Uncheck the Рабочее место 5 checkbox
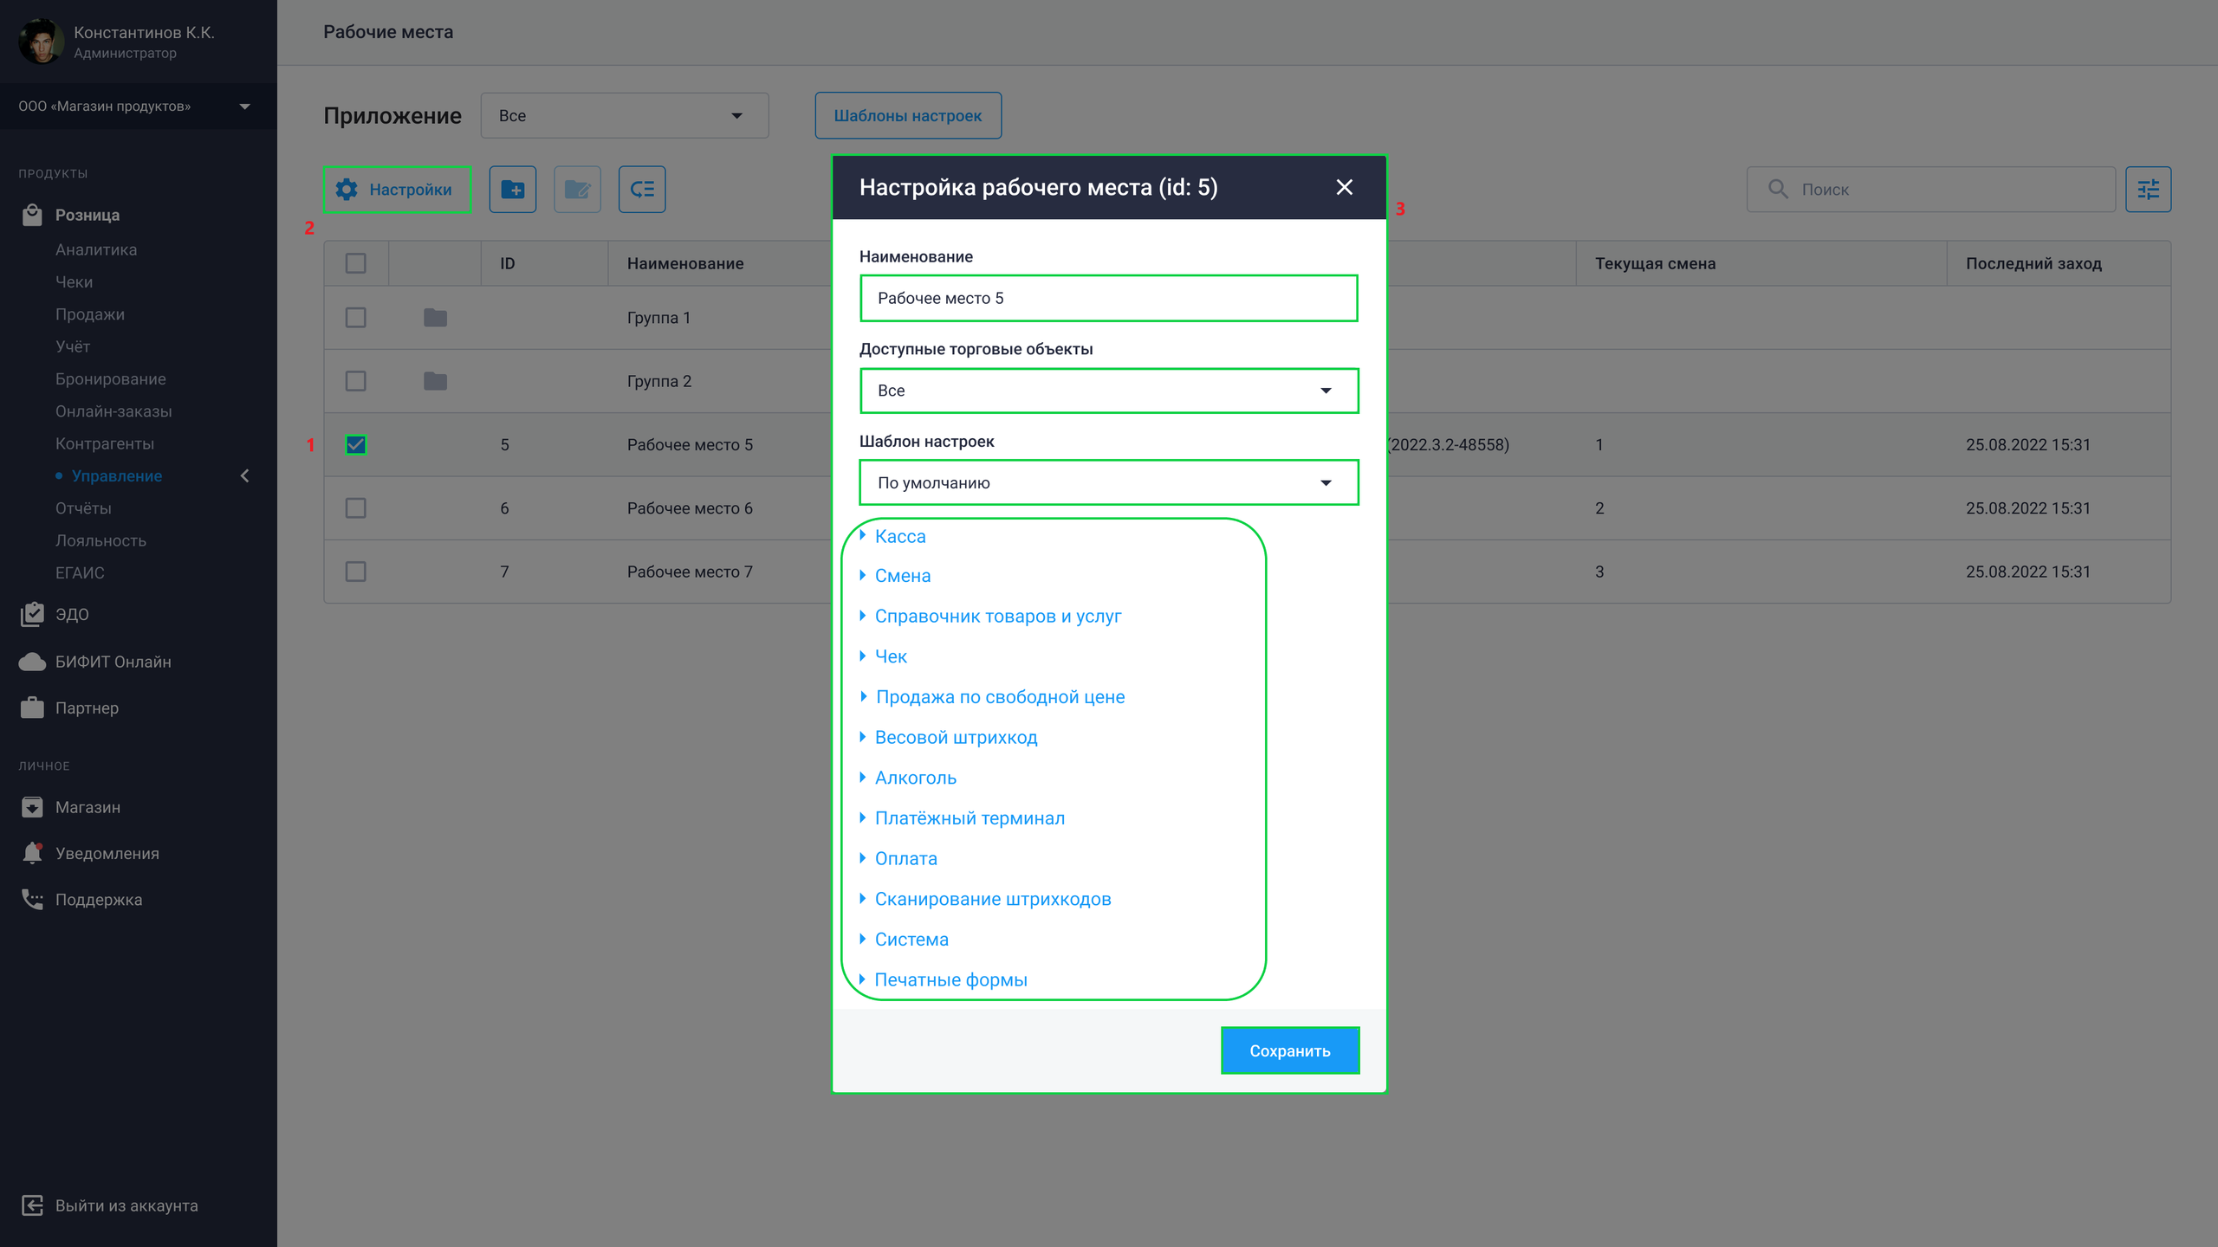The height and width of the screenshot is (1247, 2218). [x=355, y=444]
